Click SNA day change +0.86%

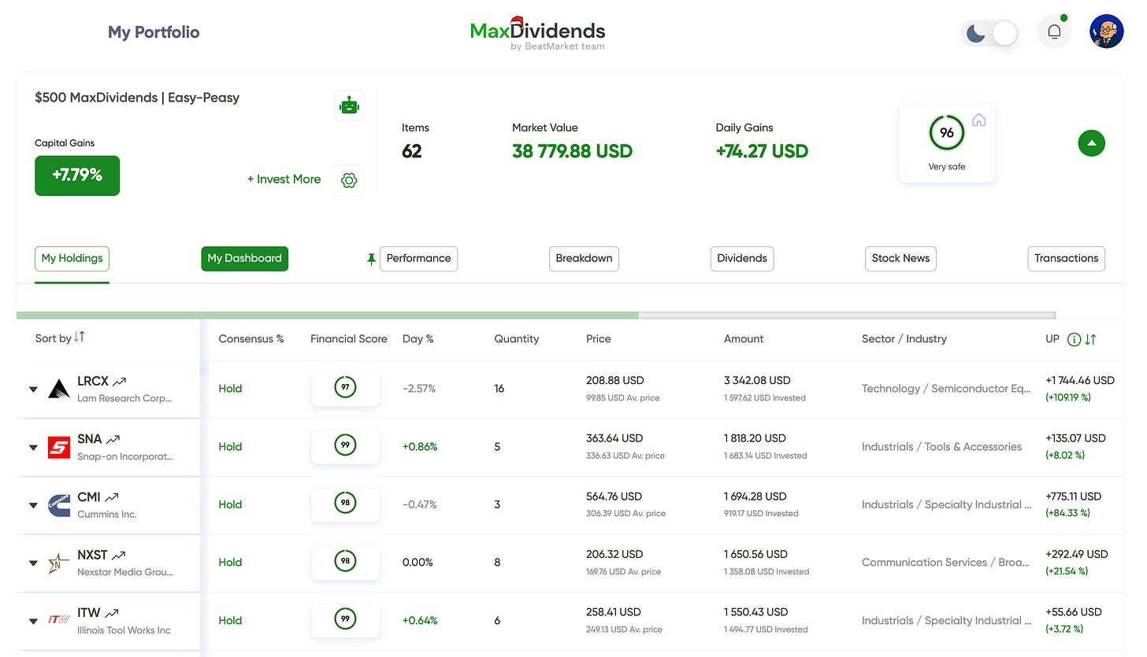419,447
